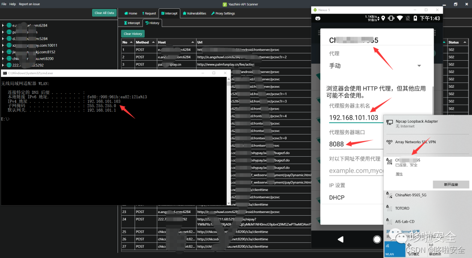Viewport: 472px width, 258px height.
Task: Click the location pin icon in Android status bar
Action: [x=383, y=18]
